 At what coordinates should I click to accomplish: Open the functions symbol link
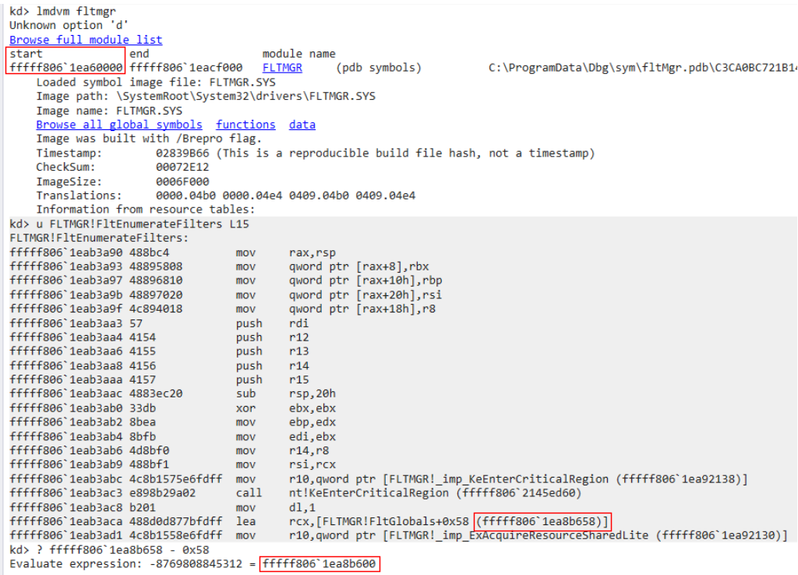pos(245,125)
